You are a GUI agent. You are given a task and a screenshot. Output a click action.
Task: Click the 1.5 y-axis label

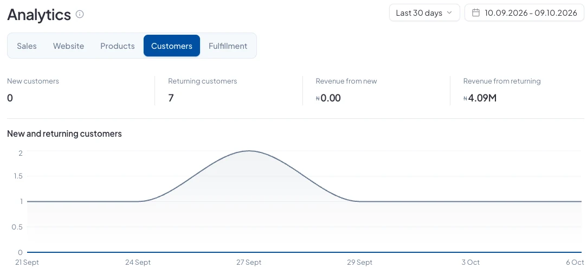tap(17, 176)
